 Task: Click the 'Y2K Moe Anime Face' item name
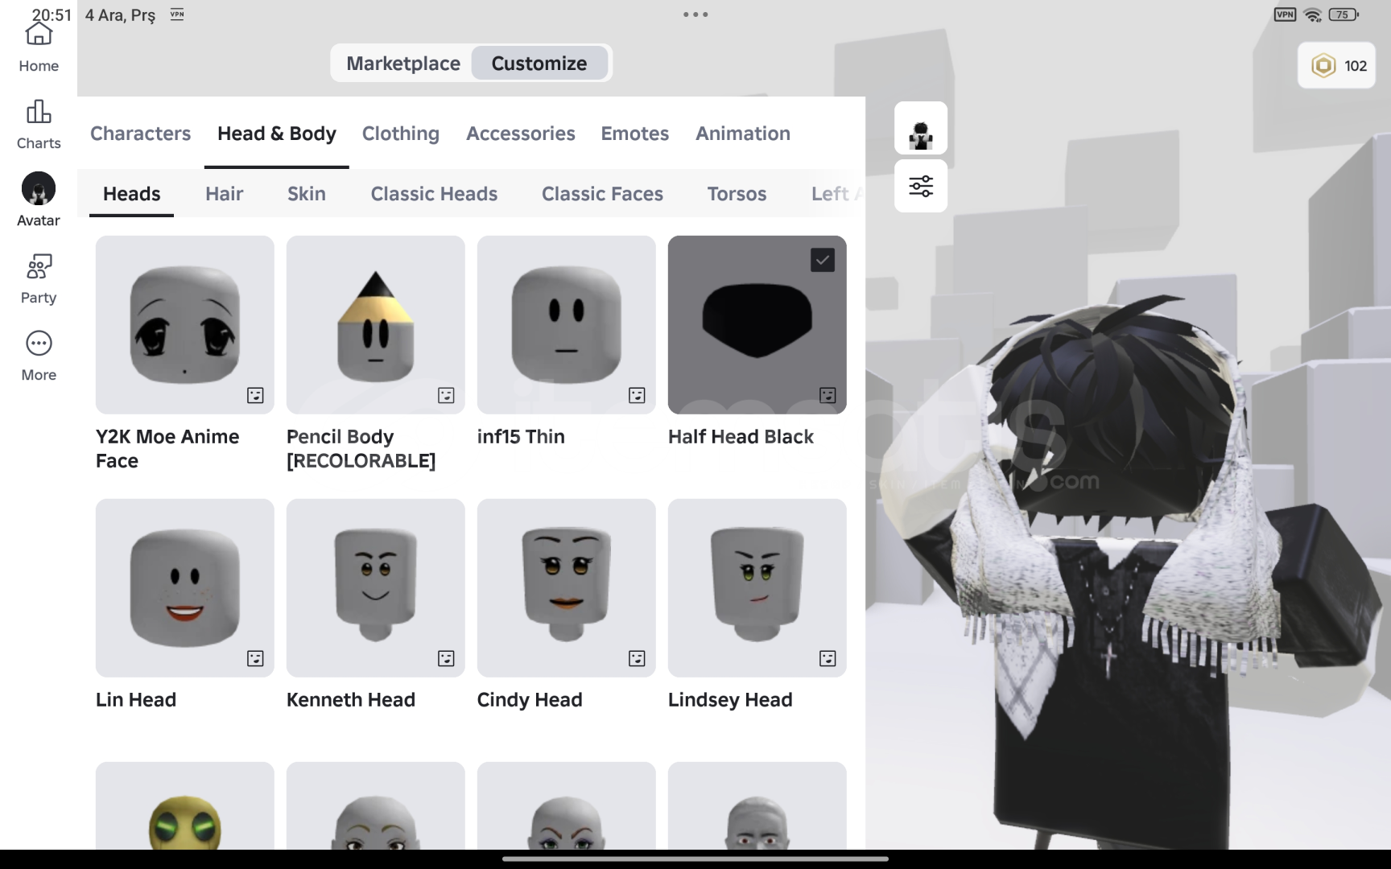(167, 449)
